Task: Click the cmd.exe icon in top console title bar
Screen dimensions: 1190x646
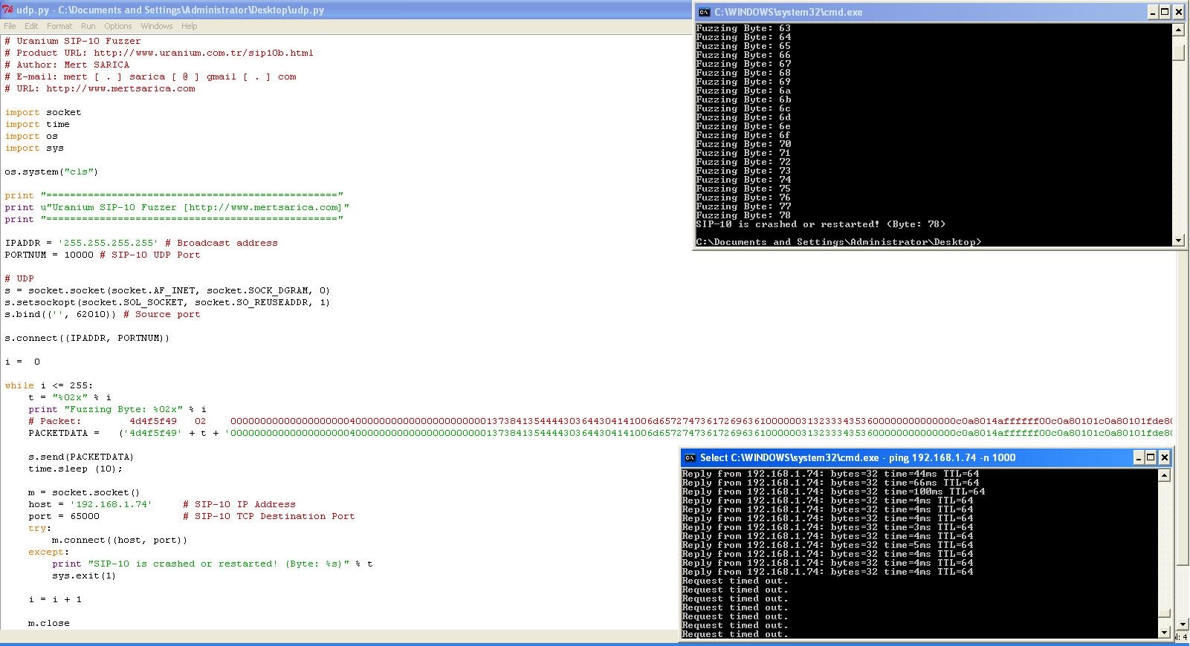Action: pos(704,12)
